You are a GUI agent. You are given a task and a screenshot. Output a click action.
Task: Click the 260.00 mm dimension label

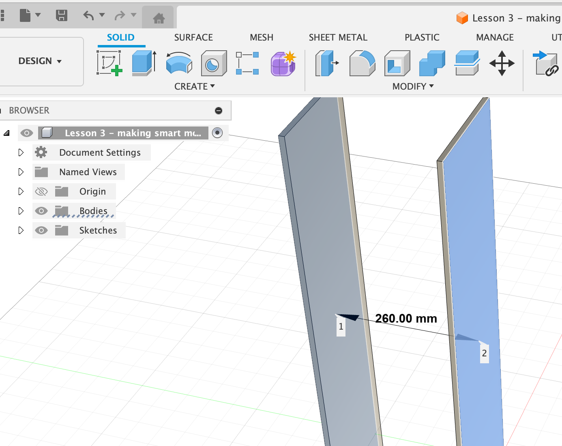click(406, 319)
